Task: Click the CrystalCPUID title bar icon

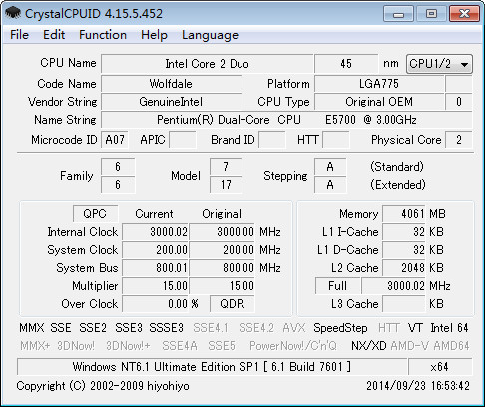Action: coord(13,13)
